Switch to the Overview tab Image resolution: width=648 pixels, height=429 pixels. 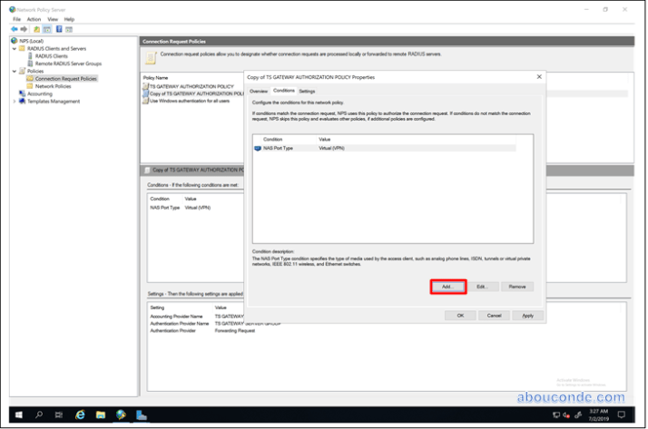click(x=259, y=91)
